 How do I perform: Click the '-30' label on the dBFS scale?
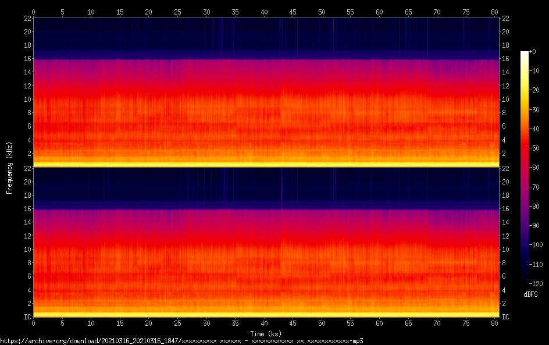click(x=534, y=109)
